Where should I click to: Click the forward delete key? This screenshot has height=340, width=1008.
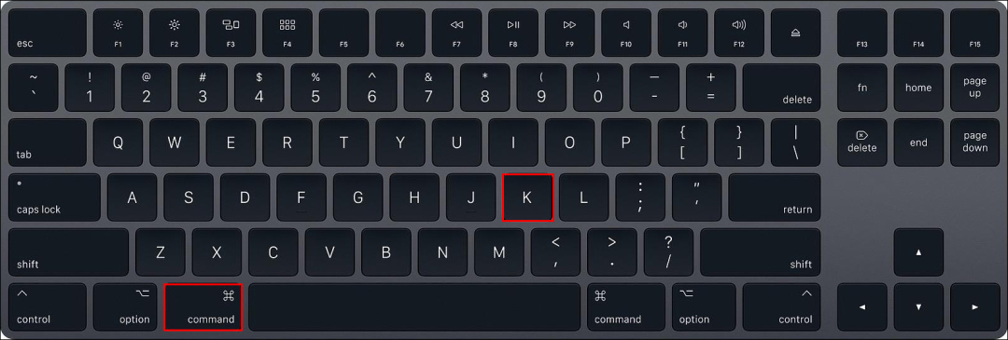click(x=862, y=143)
